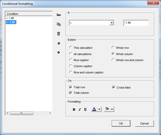Click the copy condition icon
Screen dimensions: 161x135
59,24
